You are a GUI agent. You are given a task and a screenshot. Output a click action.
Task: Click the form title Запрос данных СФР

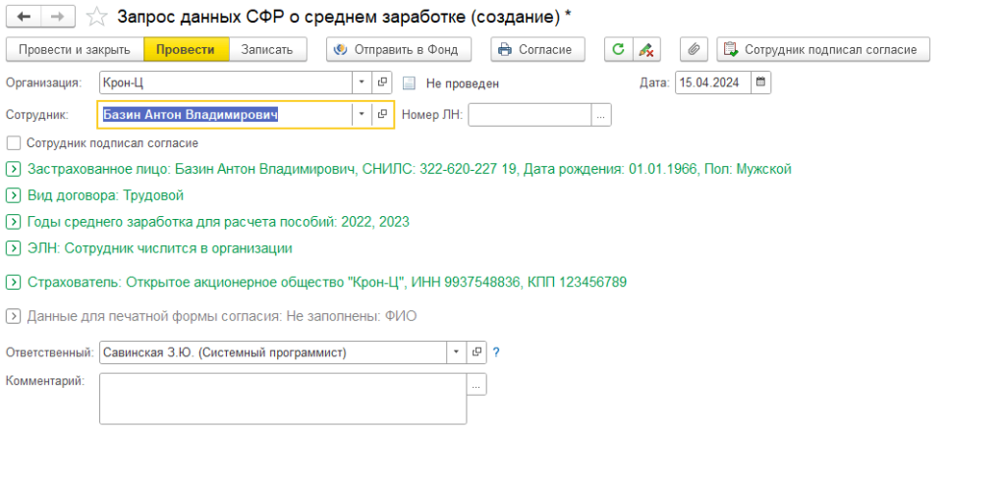[x=344, y=17]
